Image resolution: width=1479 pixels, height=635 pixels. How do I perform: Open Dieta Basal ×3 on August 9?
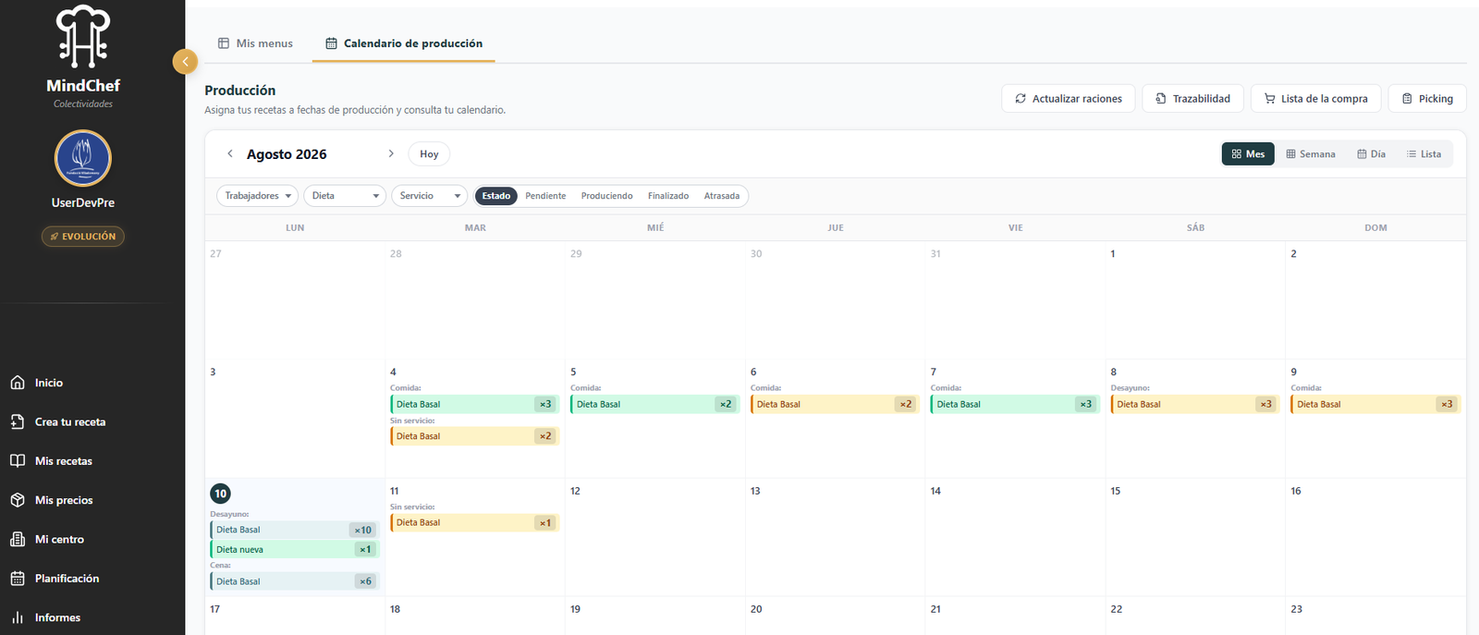click(x=1375, y=404)
